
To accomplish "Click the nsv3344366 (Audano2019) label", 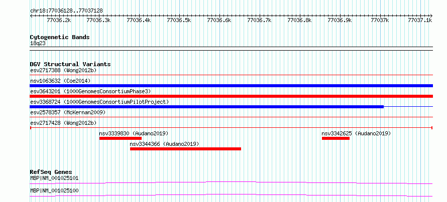I will [x=165, y=144].
